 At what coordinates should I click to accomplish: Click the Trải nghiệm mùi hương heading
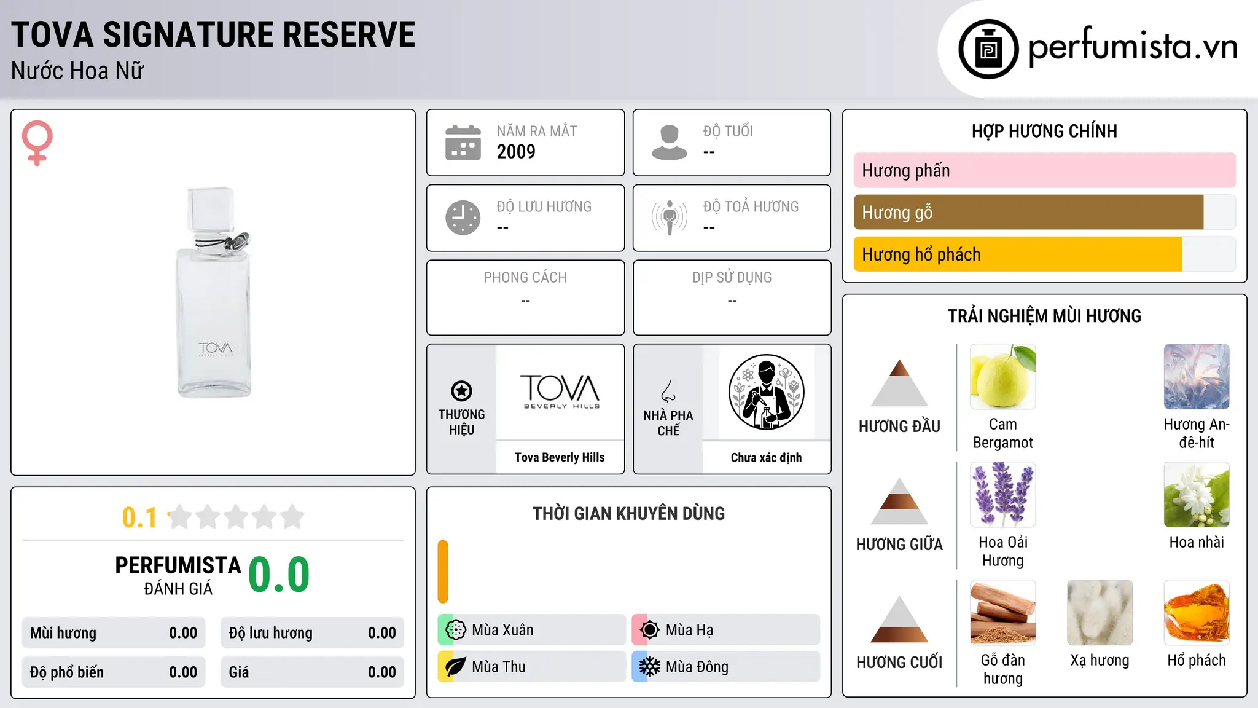[1044, 316]
